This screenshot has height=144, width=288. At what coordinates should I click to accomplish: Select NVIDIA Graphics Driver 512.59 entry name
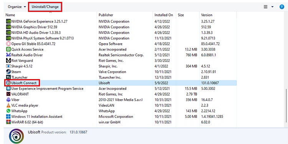click(x=34, y=27)
